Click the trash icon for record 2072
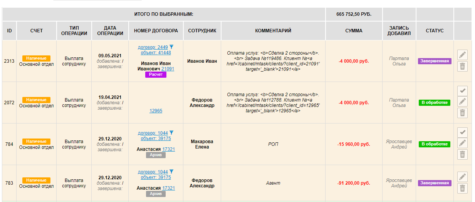Screen dimensions: 475x202 463,113
